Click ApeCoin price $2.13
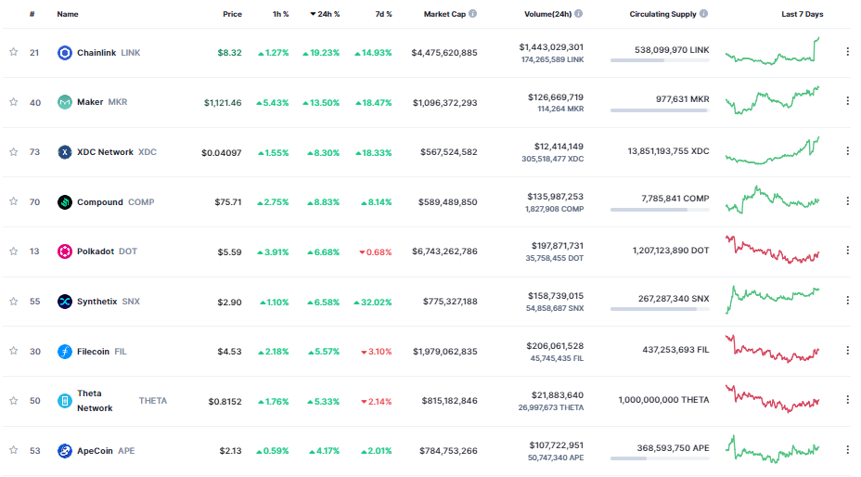Screen dimensions: 861x477 tap(230, 451)
